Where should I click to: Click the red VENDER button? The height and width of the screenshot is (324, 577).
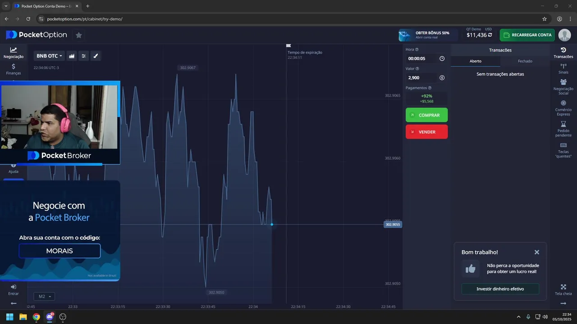pyautogui.click(x=426, y=132)
